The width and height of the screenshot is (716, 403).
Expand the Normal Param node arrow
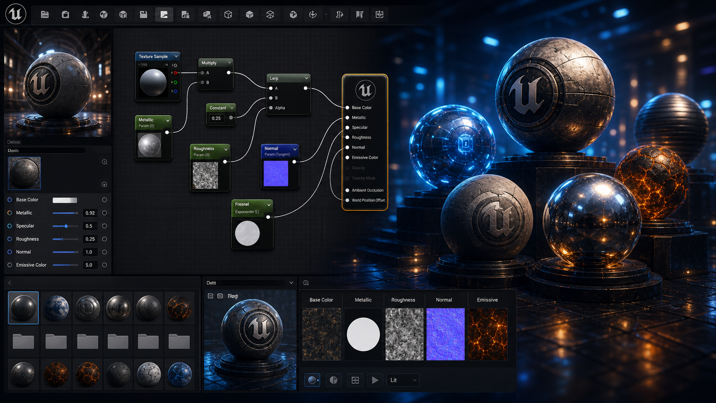295,149
